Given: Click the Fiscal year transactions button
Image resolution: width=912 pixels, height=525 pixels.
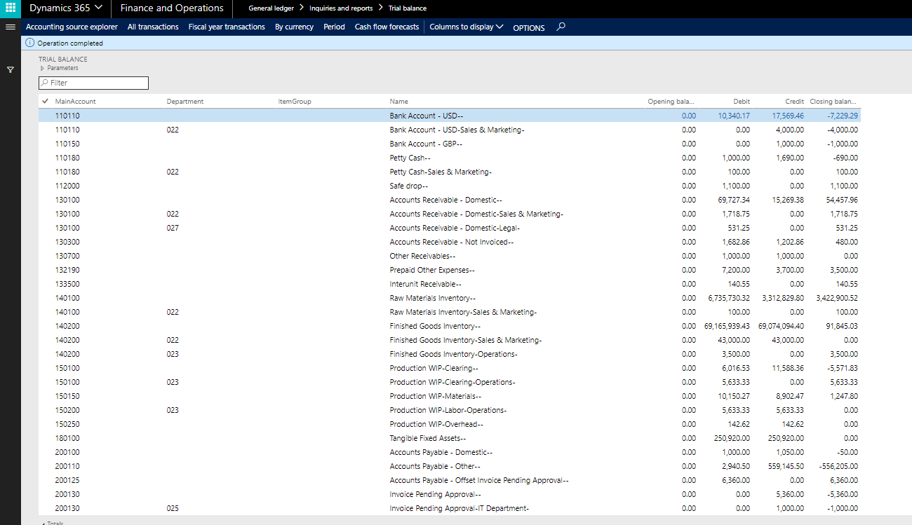Looking at the screenshot, I should (x=227, y=27).
